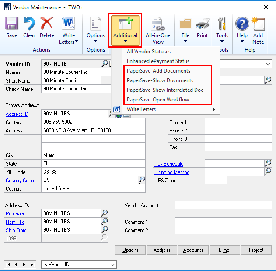Open the Address ID link
The height and width of the screenshot is (271, 276).
(17, 114)
